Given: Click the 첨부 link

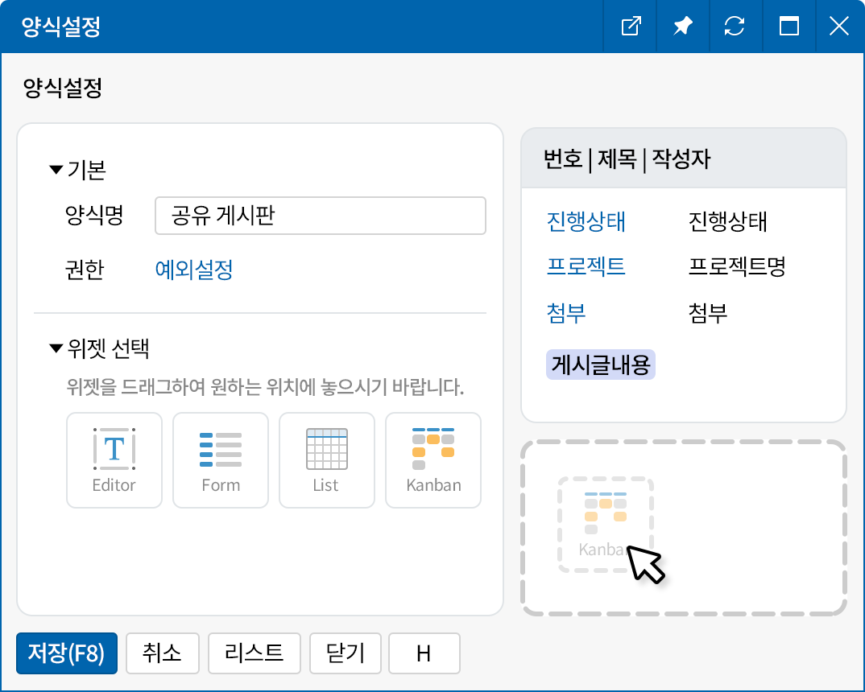Looking at the screenshot, I should pyautogui.click(x=566, y=314).
